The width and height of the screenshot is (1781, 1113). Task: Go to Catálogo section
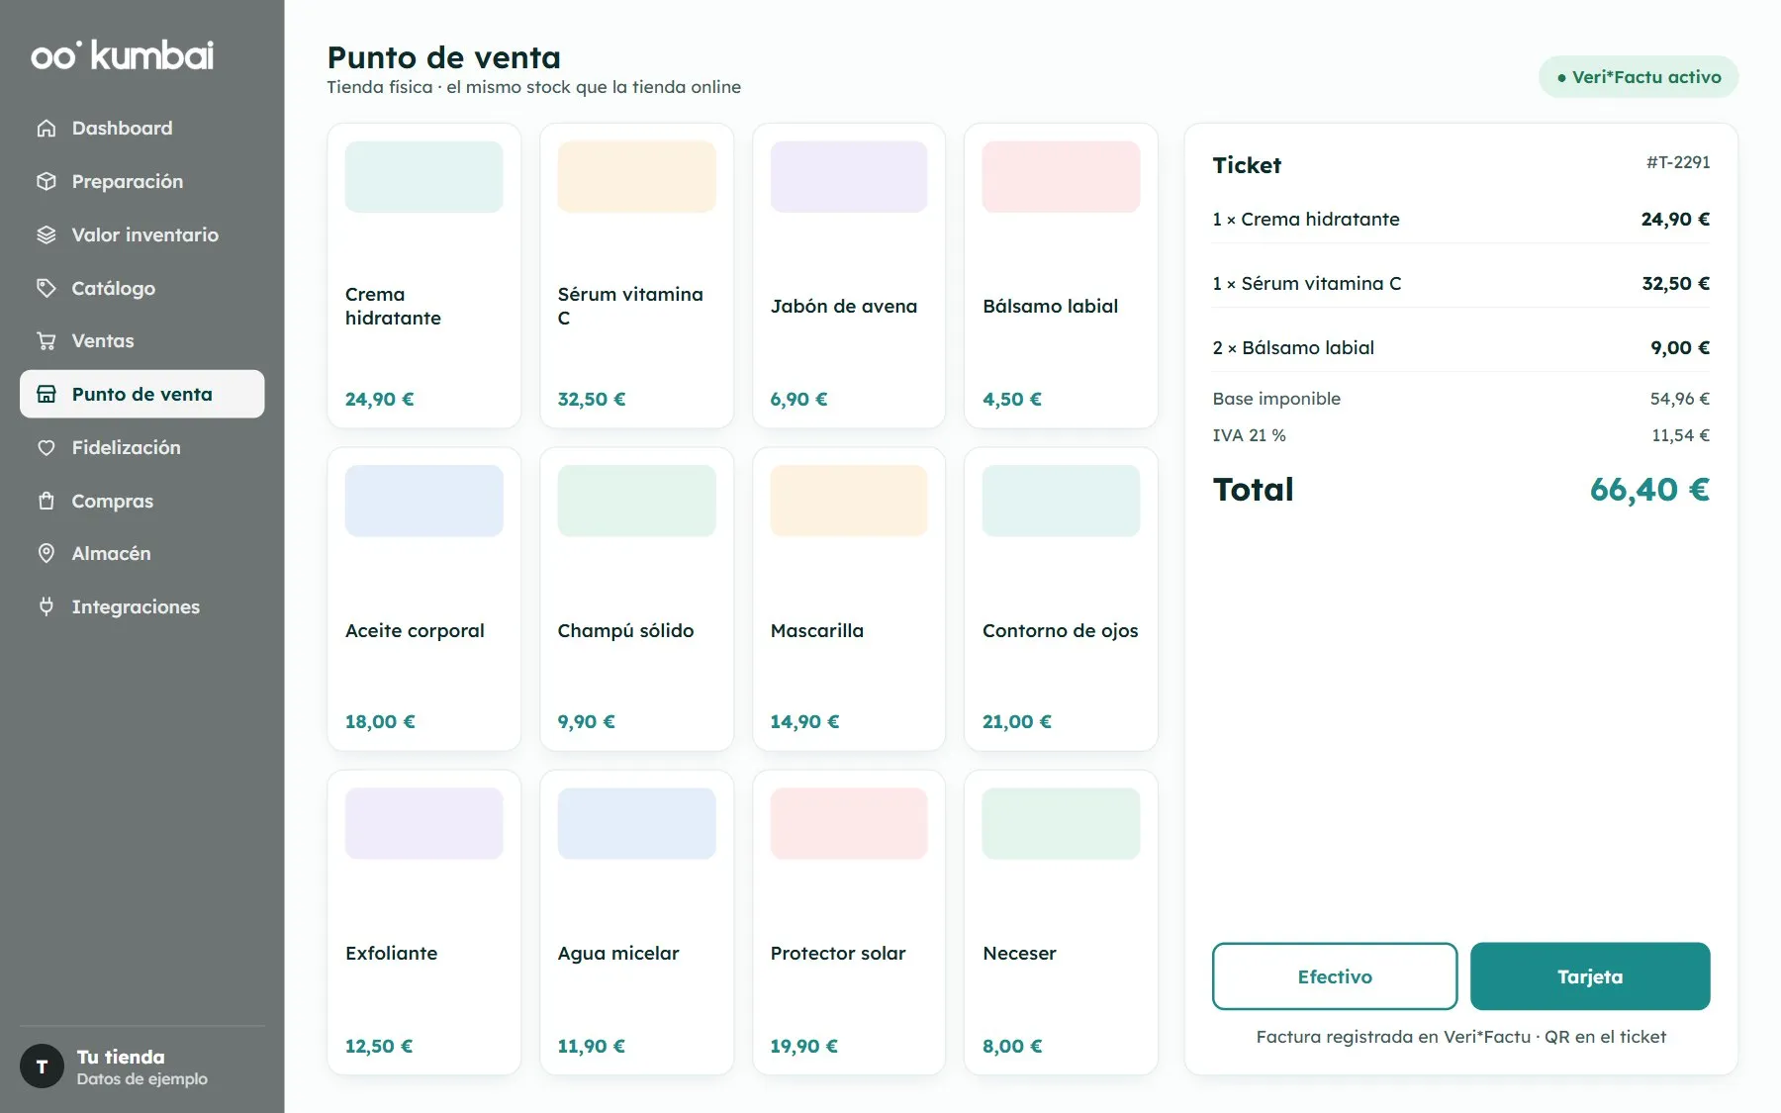[142, 289]
